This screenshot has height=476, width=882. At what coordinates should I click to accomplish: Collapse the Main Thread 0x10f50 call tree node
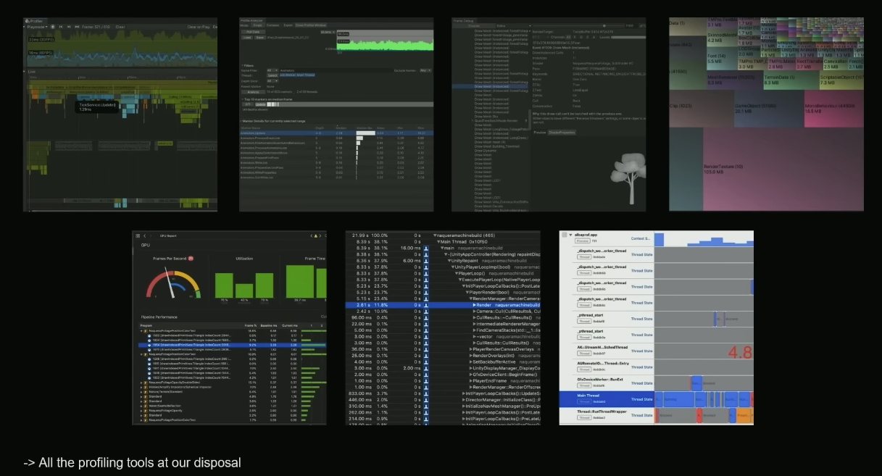(x=438, y=242)
